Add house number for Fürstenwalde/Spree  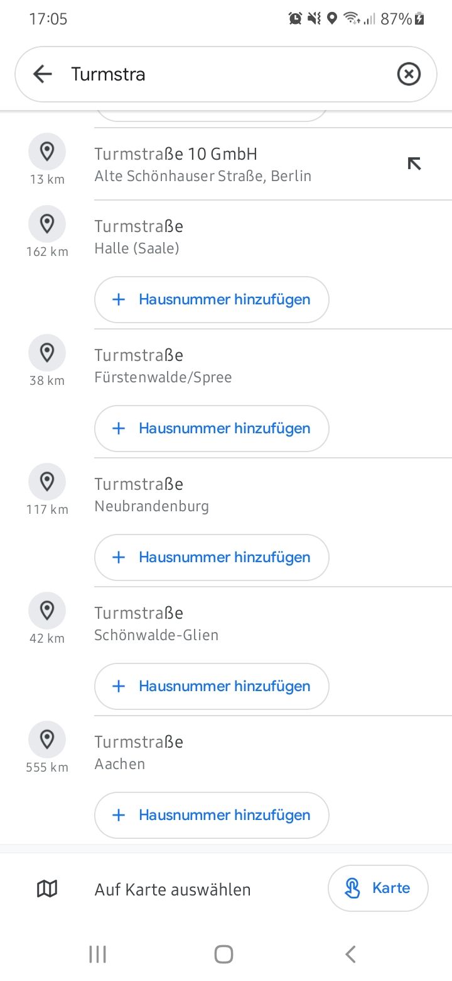212,428
